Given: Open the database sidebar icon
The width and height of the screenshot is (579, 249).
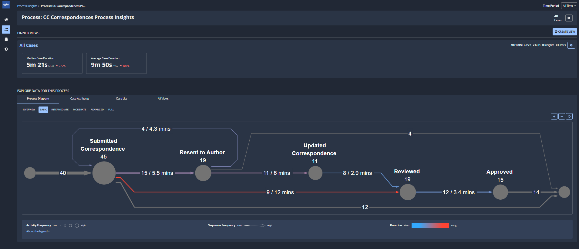Looking at the screenshot, I should (x=6, y=39).
